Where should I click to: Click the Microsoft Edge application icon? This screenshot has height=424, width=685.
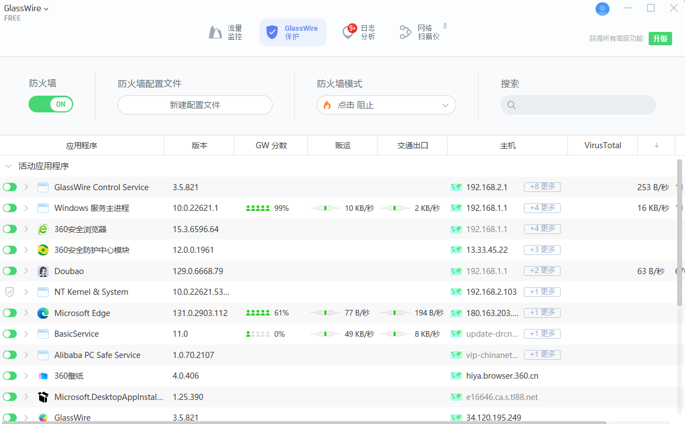tap(43, 313)
